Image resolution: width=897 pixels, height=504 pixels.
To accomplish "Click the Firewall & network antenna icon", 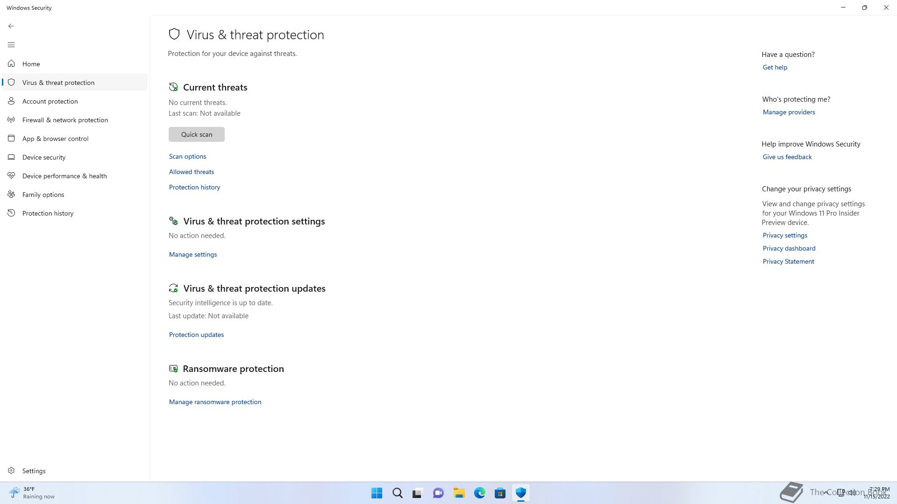I will (11, 119).
